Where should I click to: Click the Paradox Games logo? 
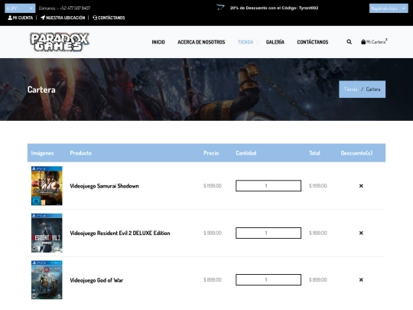60,41
